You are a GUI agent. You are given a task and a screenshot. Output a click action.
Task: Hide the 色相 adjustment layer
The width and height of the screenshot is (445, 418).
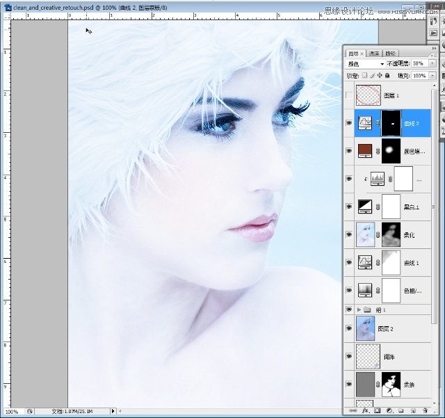click(349, 290)
